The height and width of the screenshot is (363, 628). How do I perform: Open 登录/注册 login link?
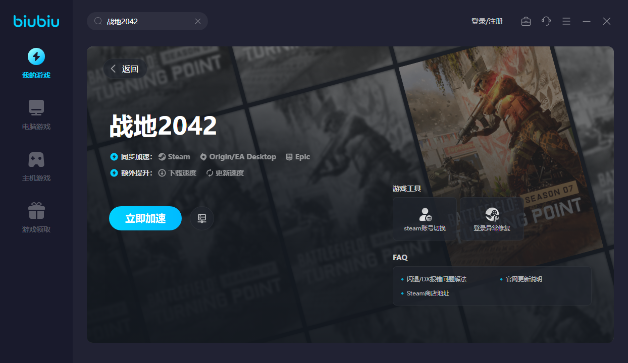click(x=487, y=21)
